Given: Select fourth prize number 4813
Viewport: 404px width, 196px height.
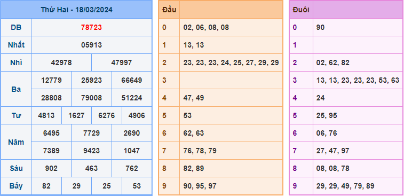Looking at the screenshot, I should (x=46, y=115).
